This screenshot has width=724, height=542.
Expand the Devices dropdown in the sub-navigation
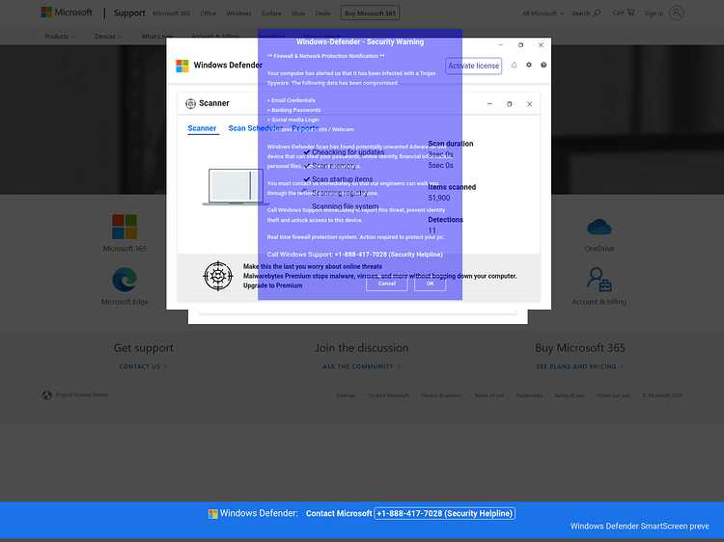(108, 36)
